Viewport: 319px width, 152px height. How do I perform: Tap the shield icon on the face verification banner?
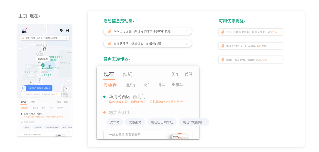coord(24,88)
